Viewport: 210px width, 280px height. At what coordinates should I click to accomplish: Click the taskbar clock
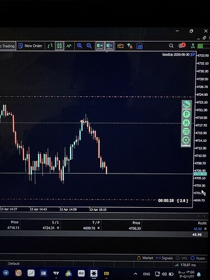pyautogui.click(x=186, y=274)
